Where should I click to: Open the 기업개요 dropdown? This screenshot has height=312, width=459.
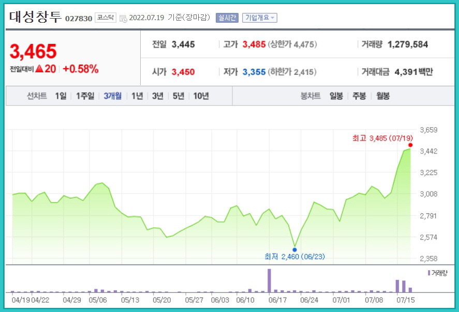[x=260, y=18]
